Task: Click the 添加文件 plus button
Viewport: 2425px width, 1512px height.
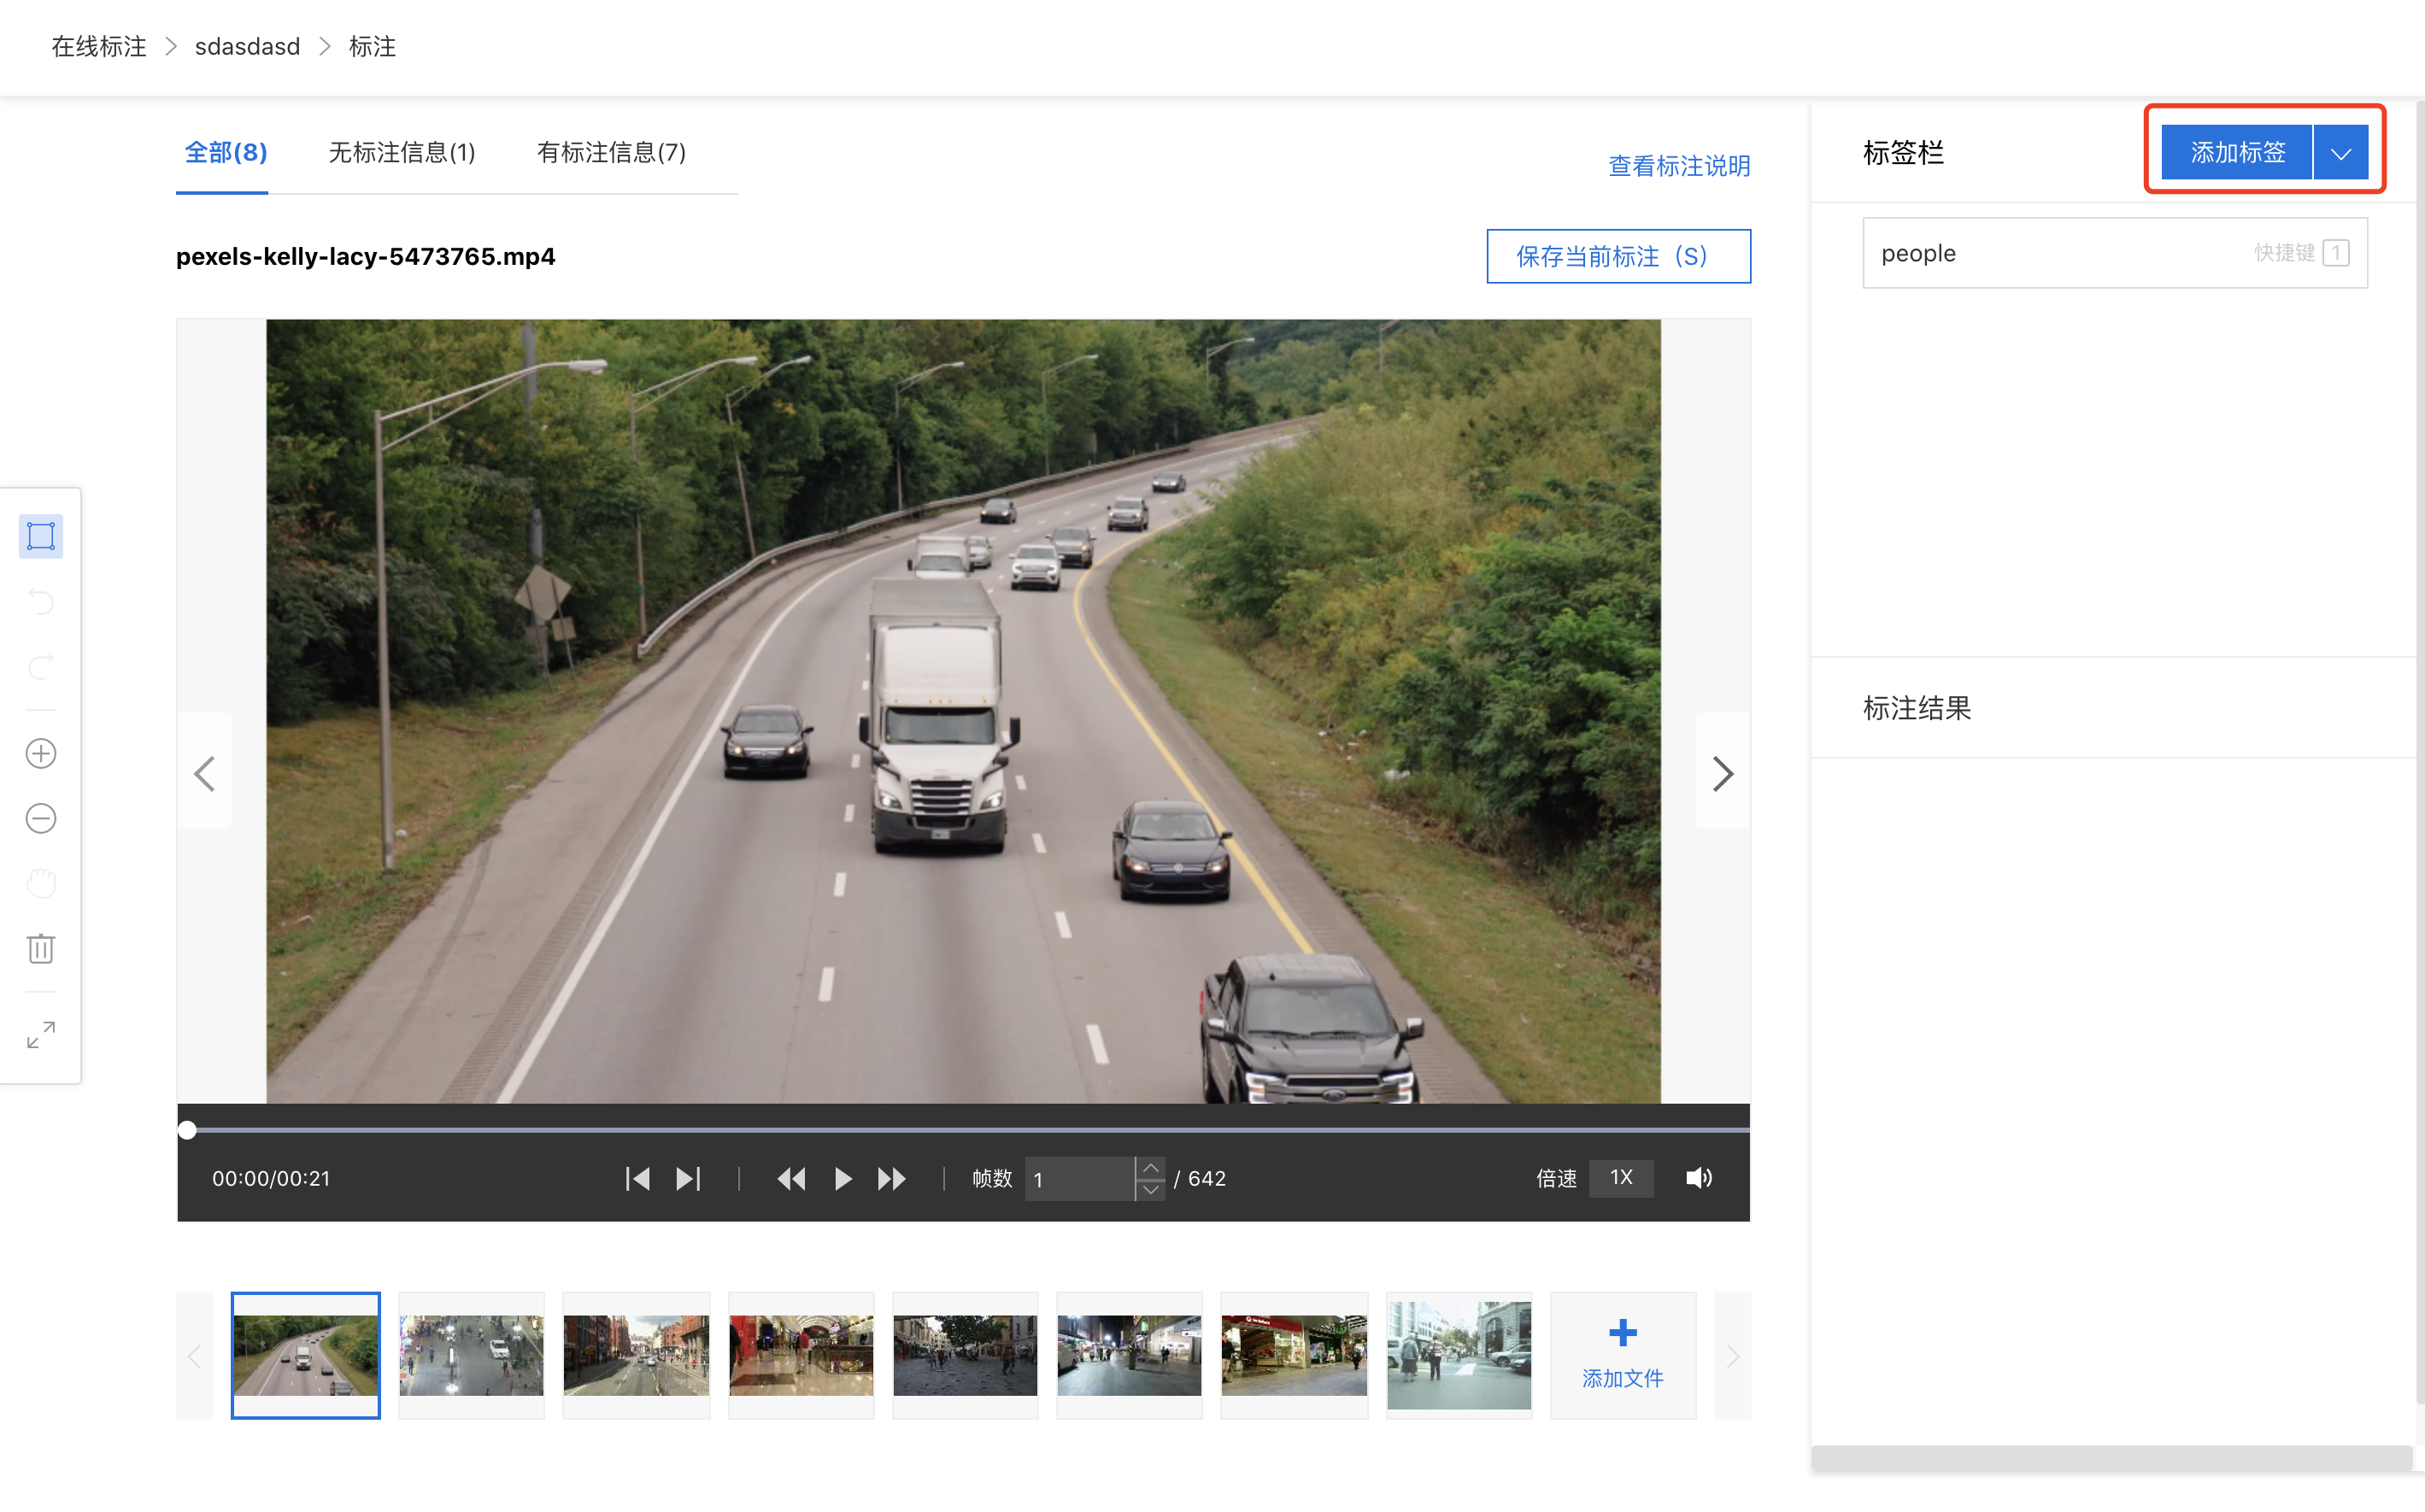Action: 1623,1355
